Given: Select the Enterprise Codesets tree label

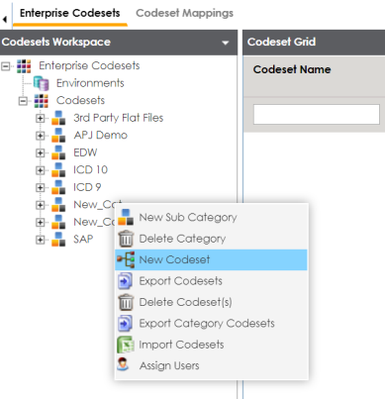Looking at the screenshot, I should (89, 65).
